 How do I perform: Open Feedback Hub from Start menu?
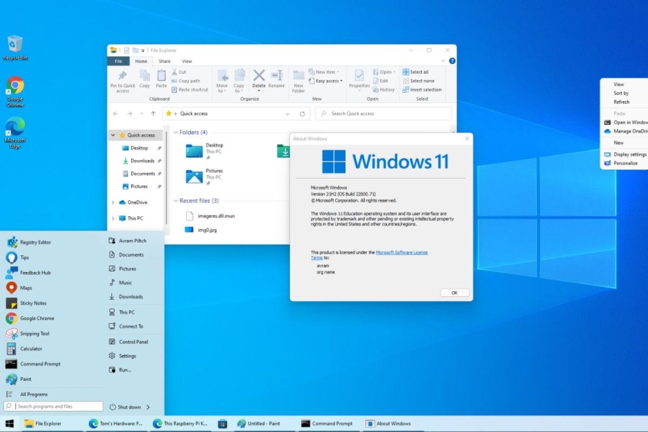click(x=29, y=273)
